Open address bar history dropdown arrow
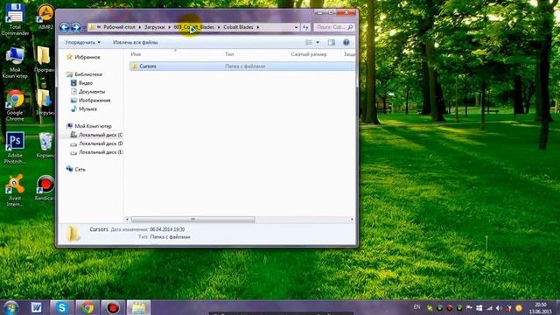Viewport: 560px width, 315px height. click(296, 27)
